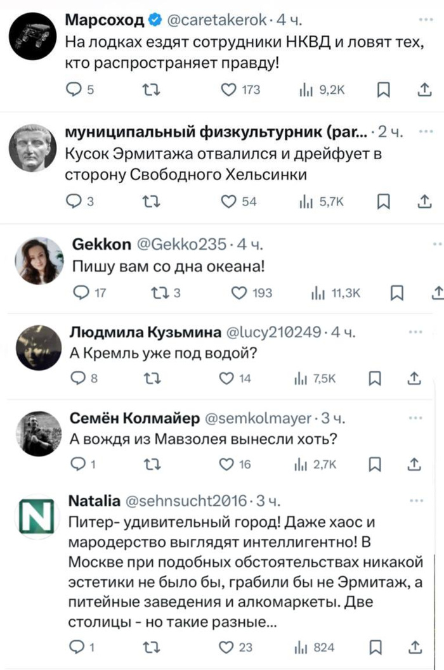Share the Gekkon tweet
The image size is (444, 670).
(x=436, y=293)
